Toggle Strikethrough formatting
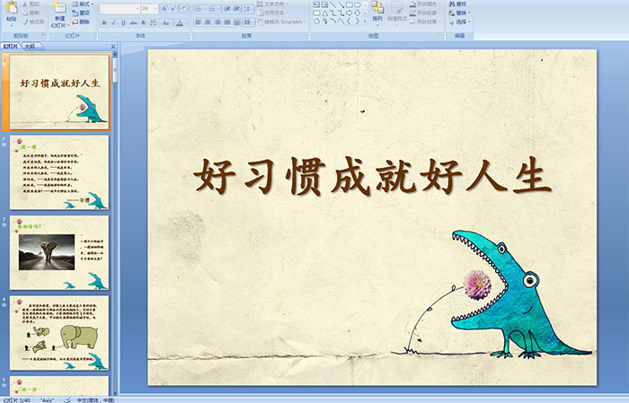This screenshot has height=403, width=629. (x=133, y=22)
